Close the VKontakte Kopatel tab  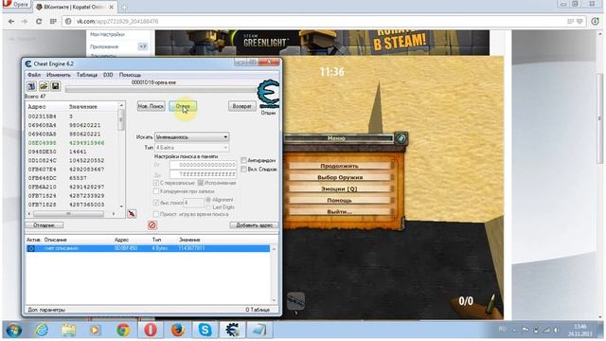click(112, 7)
